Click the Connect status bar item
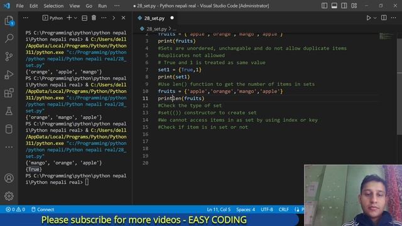Viewport: 402px width, 226px height. pos(43,209)
